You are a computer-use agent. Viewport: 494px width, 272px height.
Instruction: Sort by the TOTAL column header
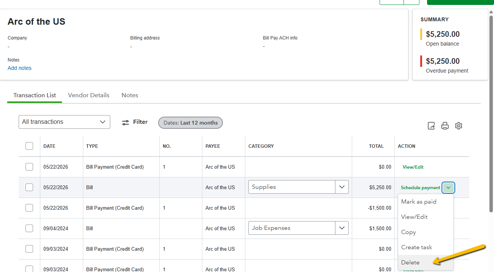(x=376, y=146)
